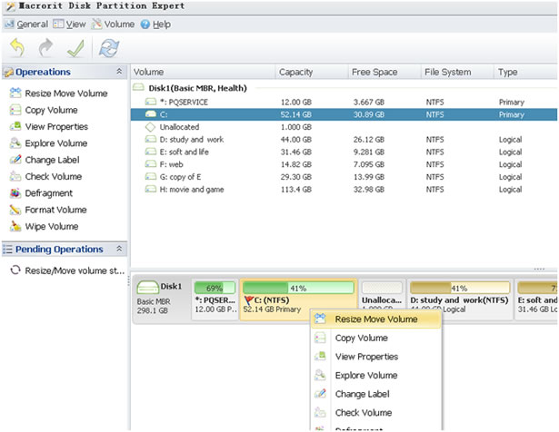Click C: (NTFS) 41% usage bar
The width and height of the screenshot is (559, 432).
[x=298, y=288]
